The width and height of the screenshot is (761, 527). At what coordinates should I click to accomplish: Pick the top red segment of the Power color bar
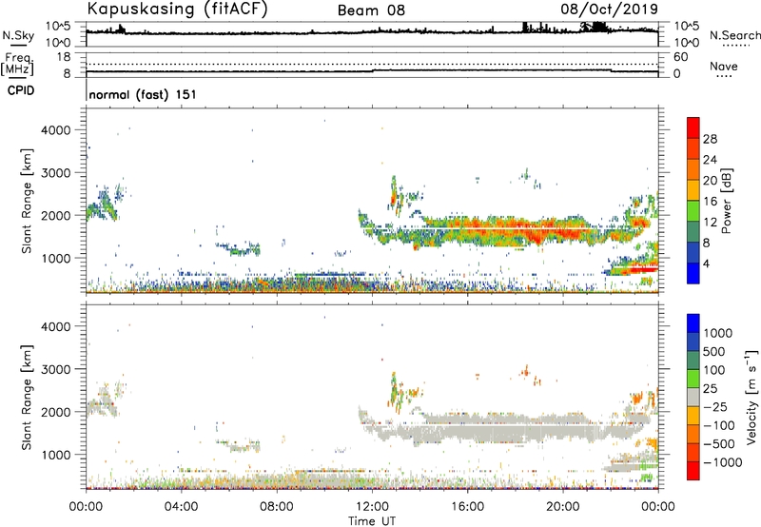693,127
